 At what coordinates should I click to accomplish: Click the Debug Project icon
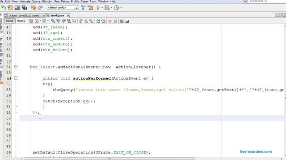pyautogui.click(x=107, y=8)
